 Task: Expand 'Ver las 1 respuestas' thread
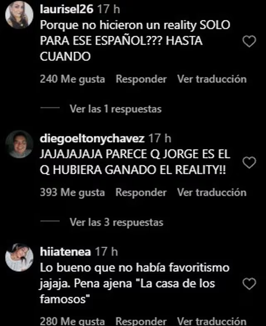116,109
